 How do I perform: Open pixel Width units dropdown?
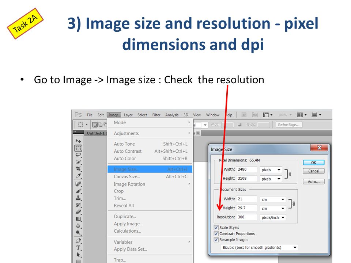271,170
